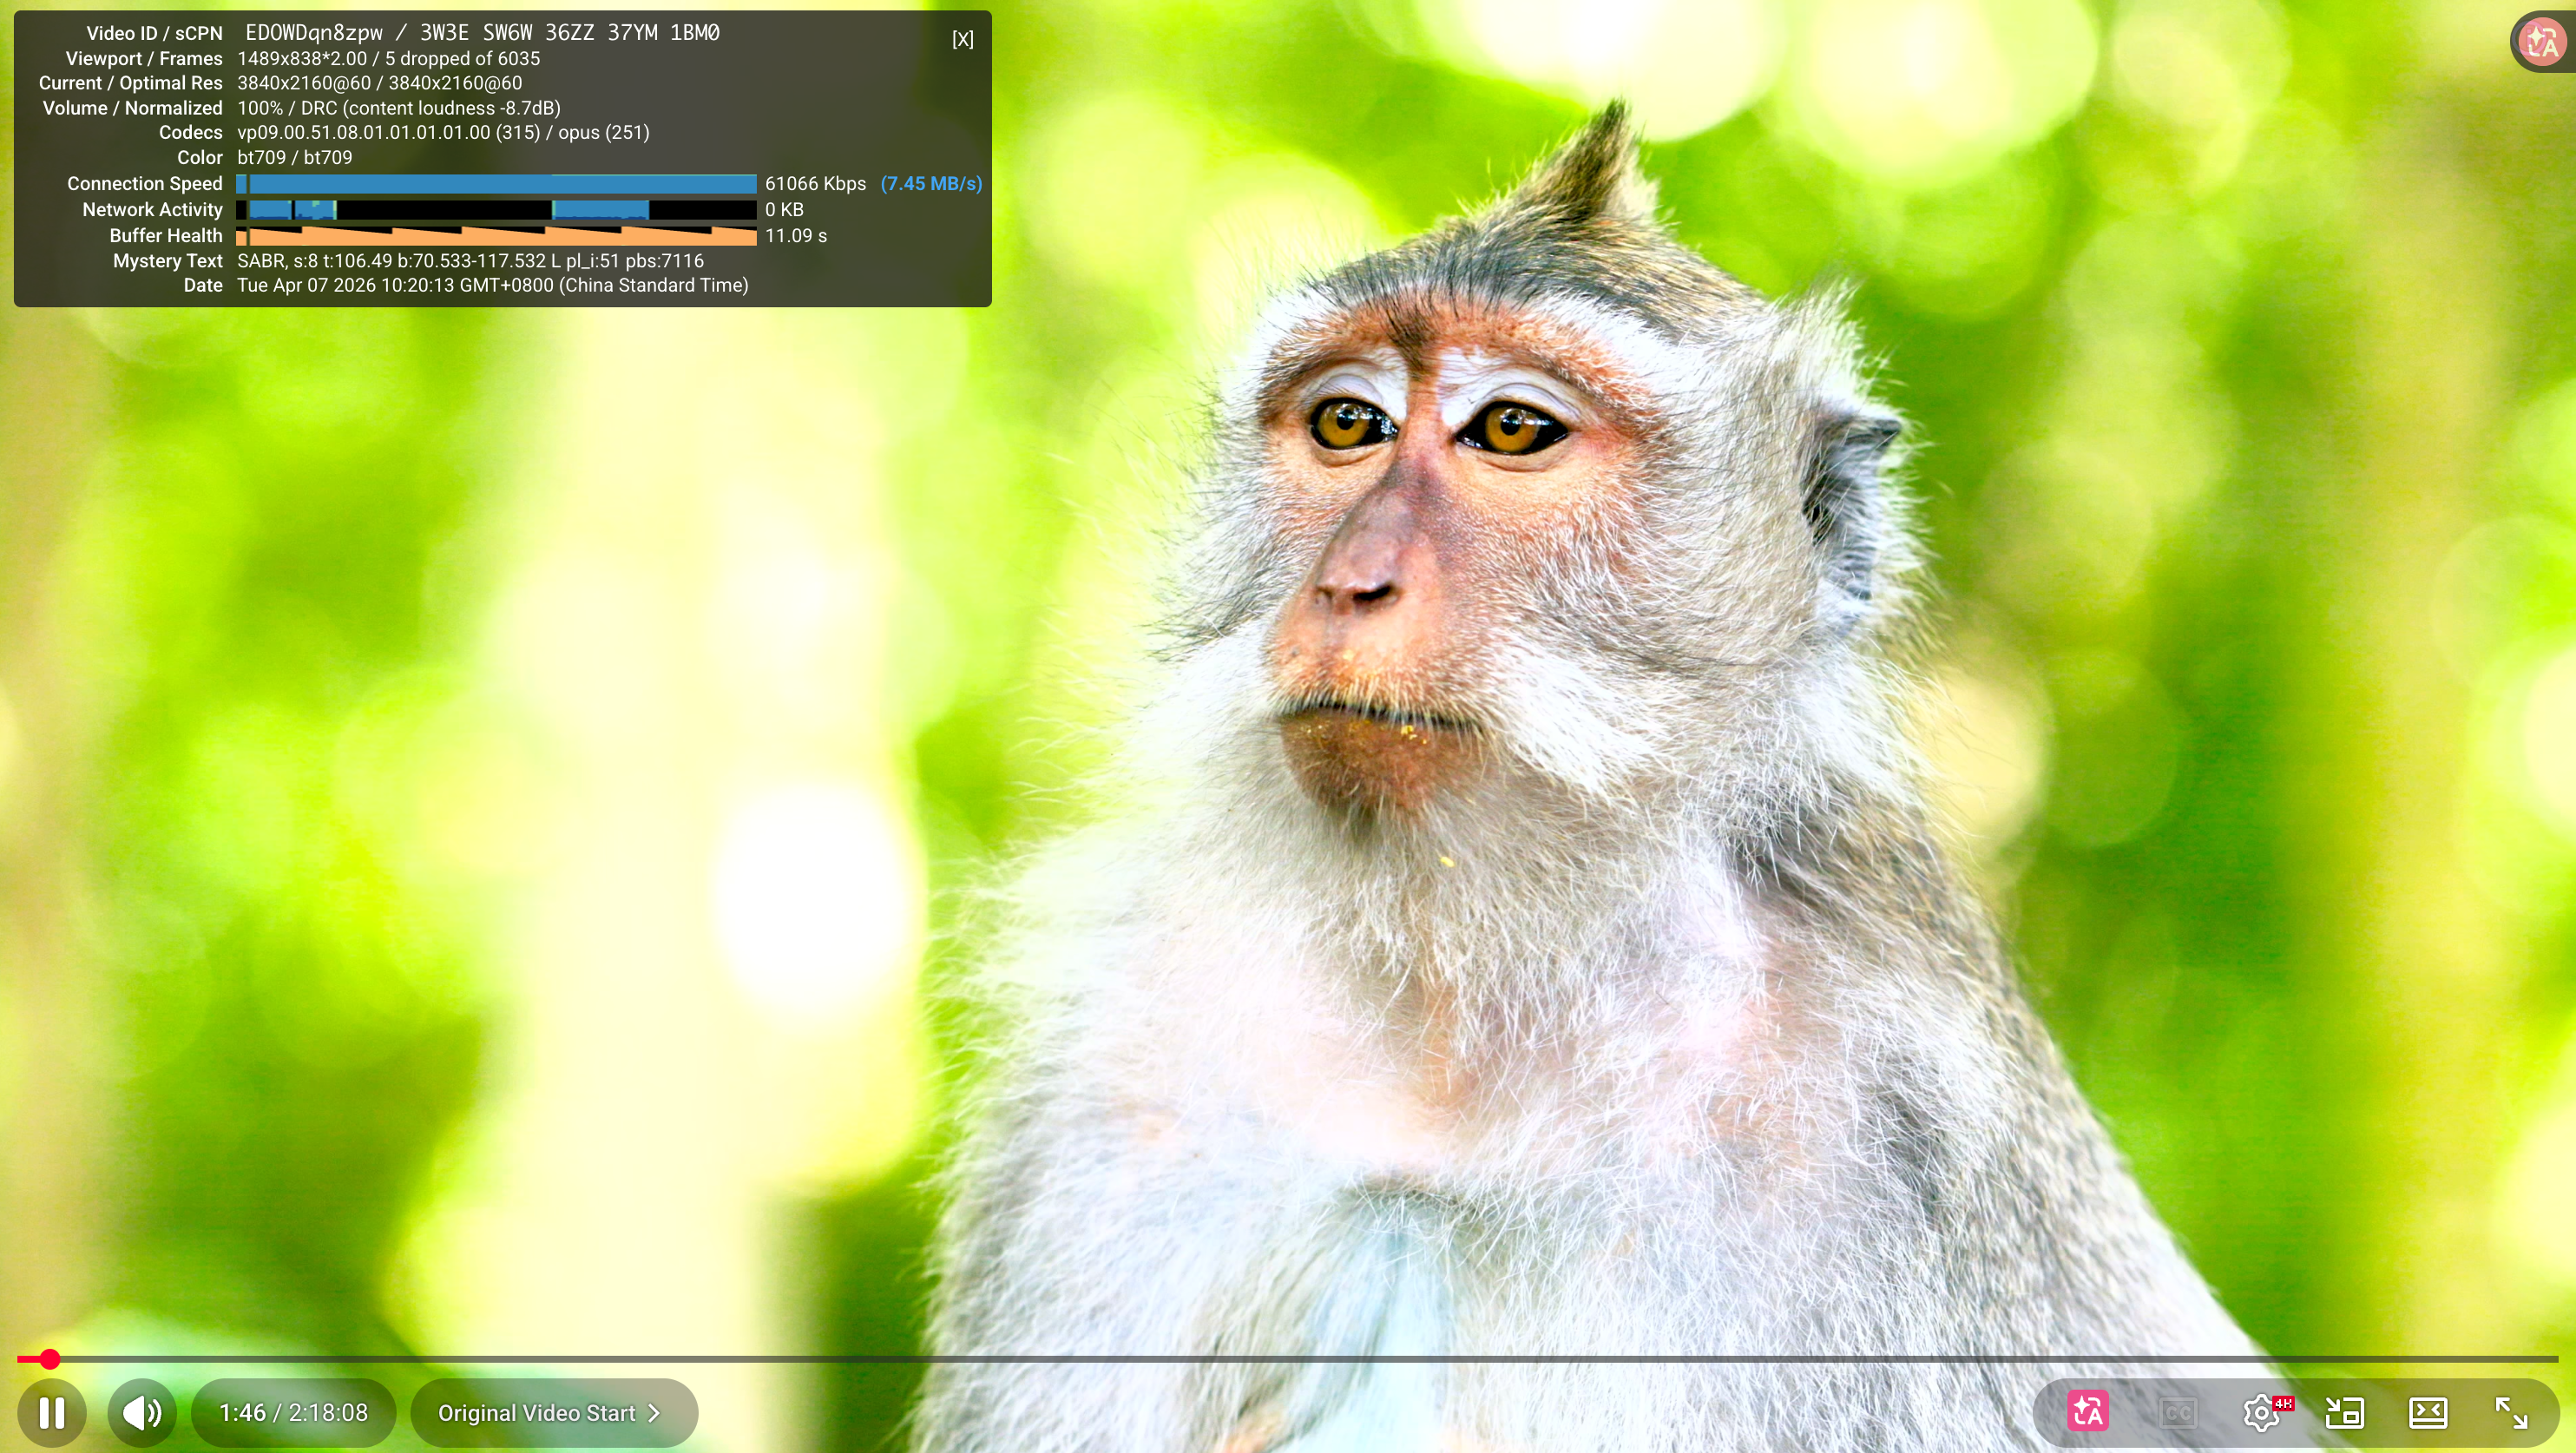Click the red playhead scrubber on progress bar

pyautogui.click(x=50, y=1359)
